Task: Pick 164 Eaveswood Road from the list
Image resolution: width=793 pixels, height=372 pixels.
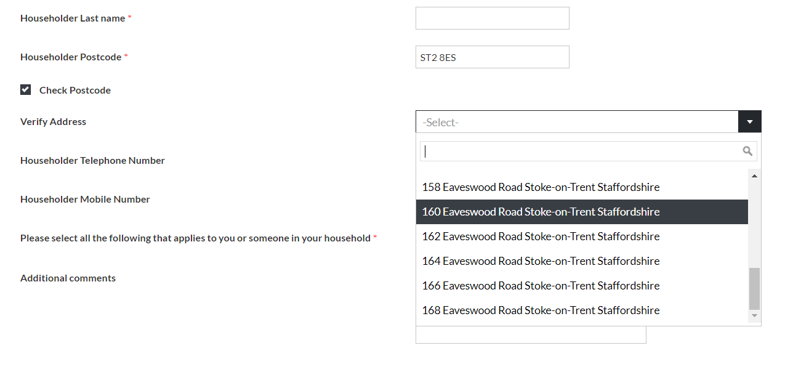Action: pos(540,261)
